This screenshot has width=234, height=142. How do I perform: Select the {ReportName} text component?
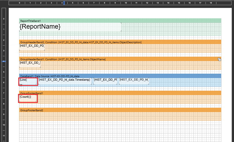pos(70,27)
